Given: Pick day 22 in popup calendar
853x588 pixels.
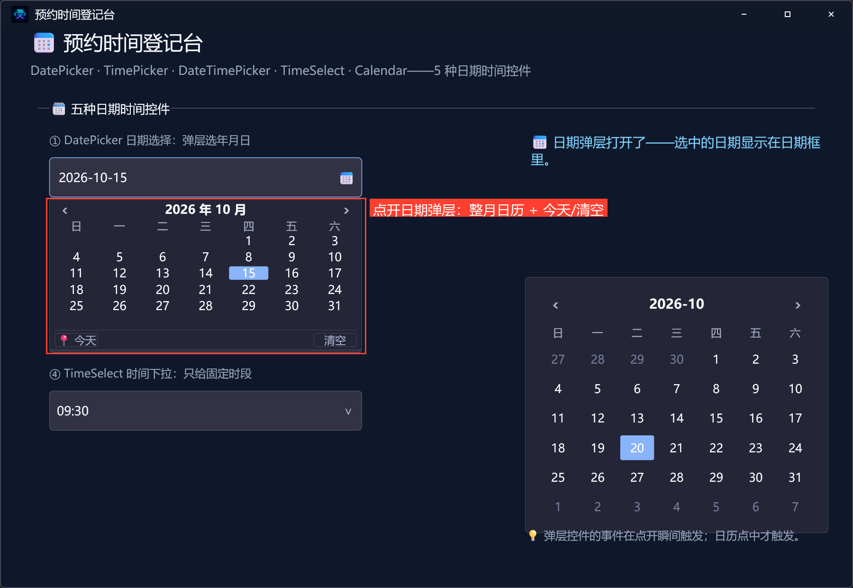Looking at the screenshot, I should click(249, 289).
